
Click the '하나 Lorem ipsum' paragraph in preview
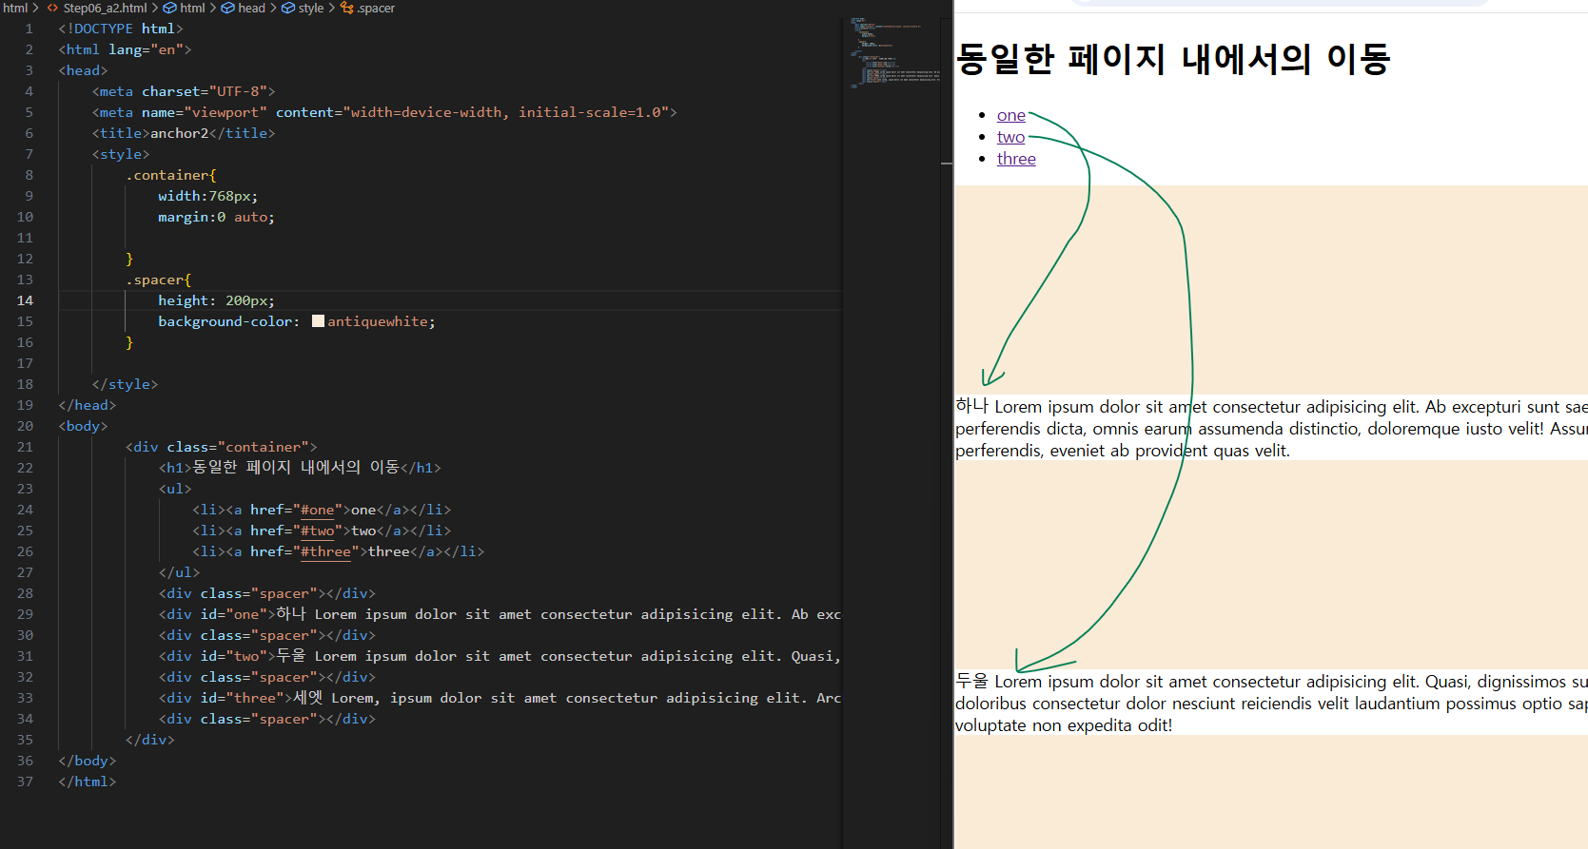point(1271,429)
